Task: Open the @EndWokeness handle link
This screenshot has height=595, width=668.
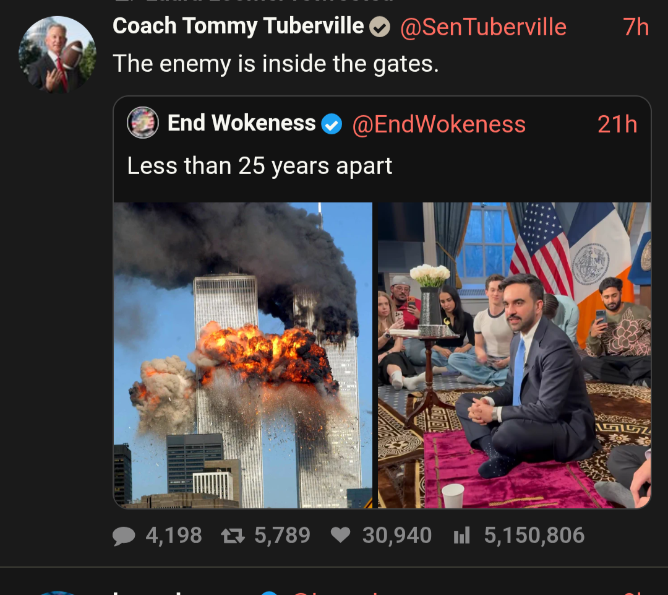Action: [439, 124]
